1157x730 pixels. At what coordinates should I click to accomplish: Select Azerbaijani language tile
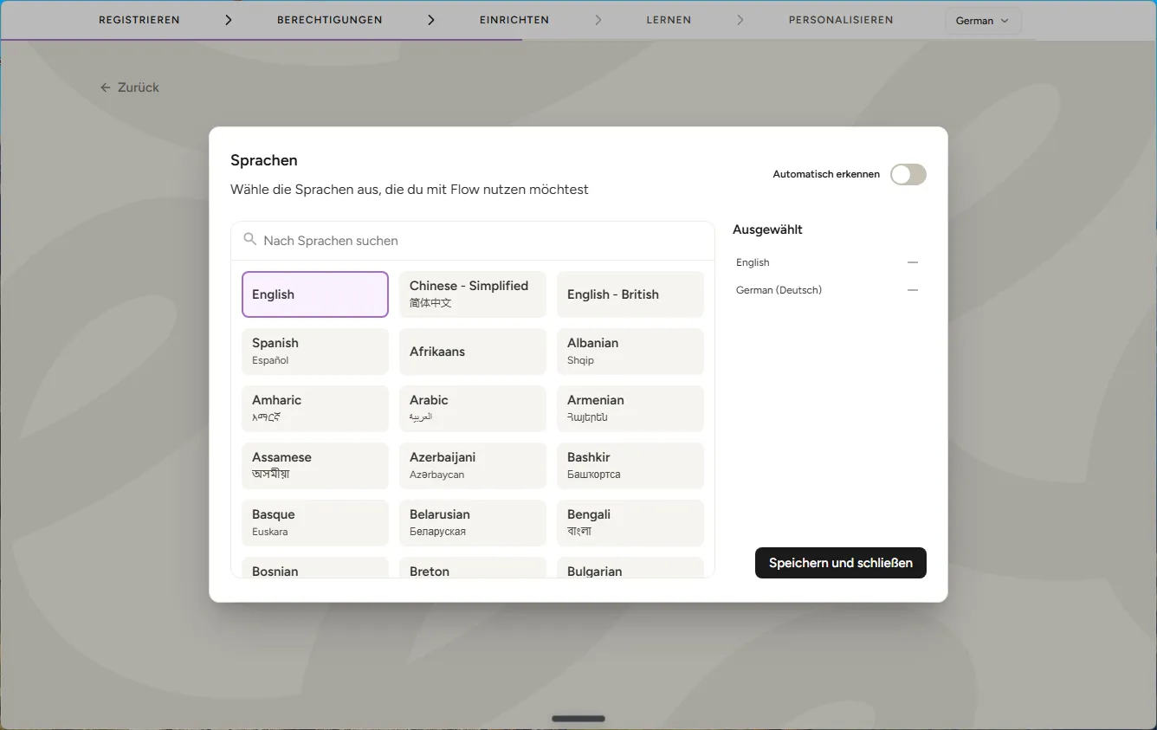click(473, 466)
